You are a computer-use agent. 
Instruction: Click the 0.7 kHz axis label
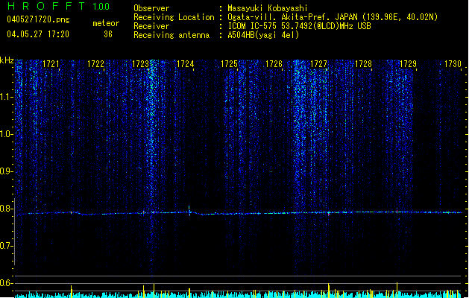coord(7,246)
